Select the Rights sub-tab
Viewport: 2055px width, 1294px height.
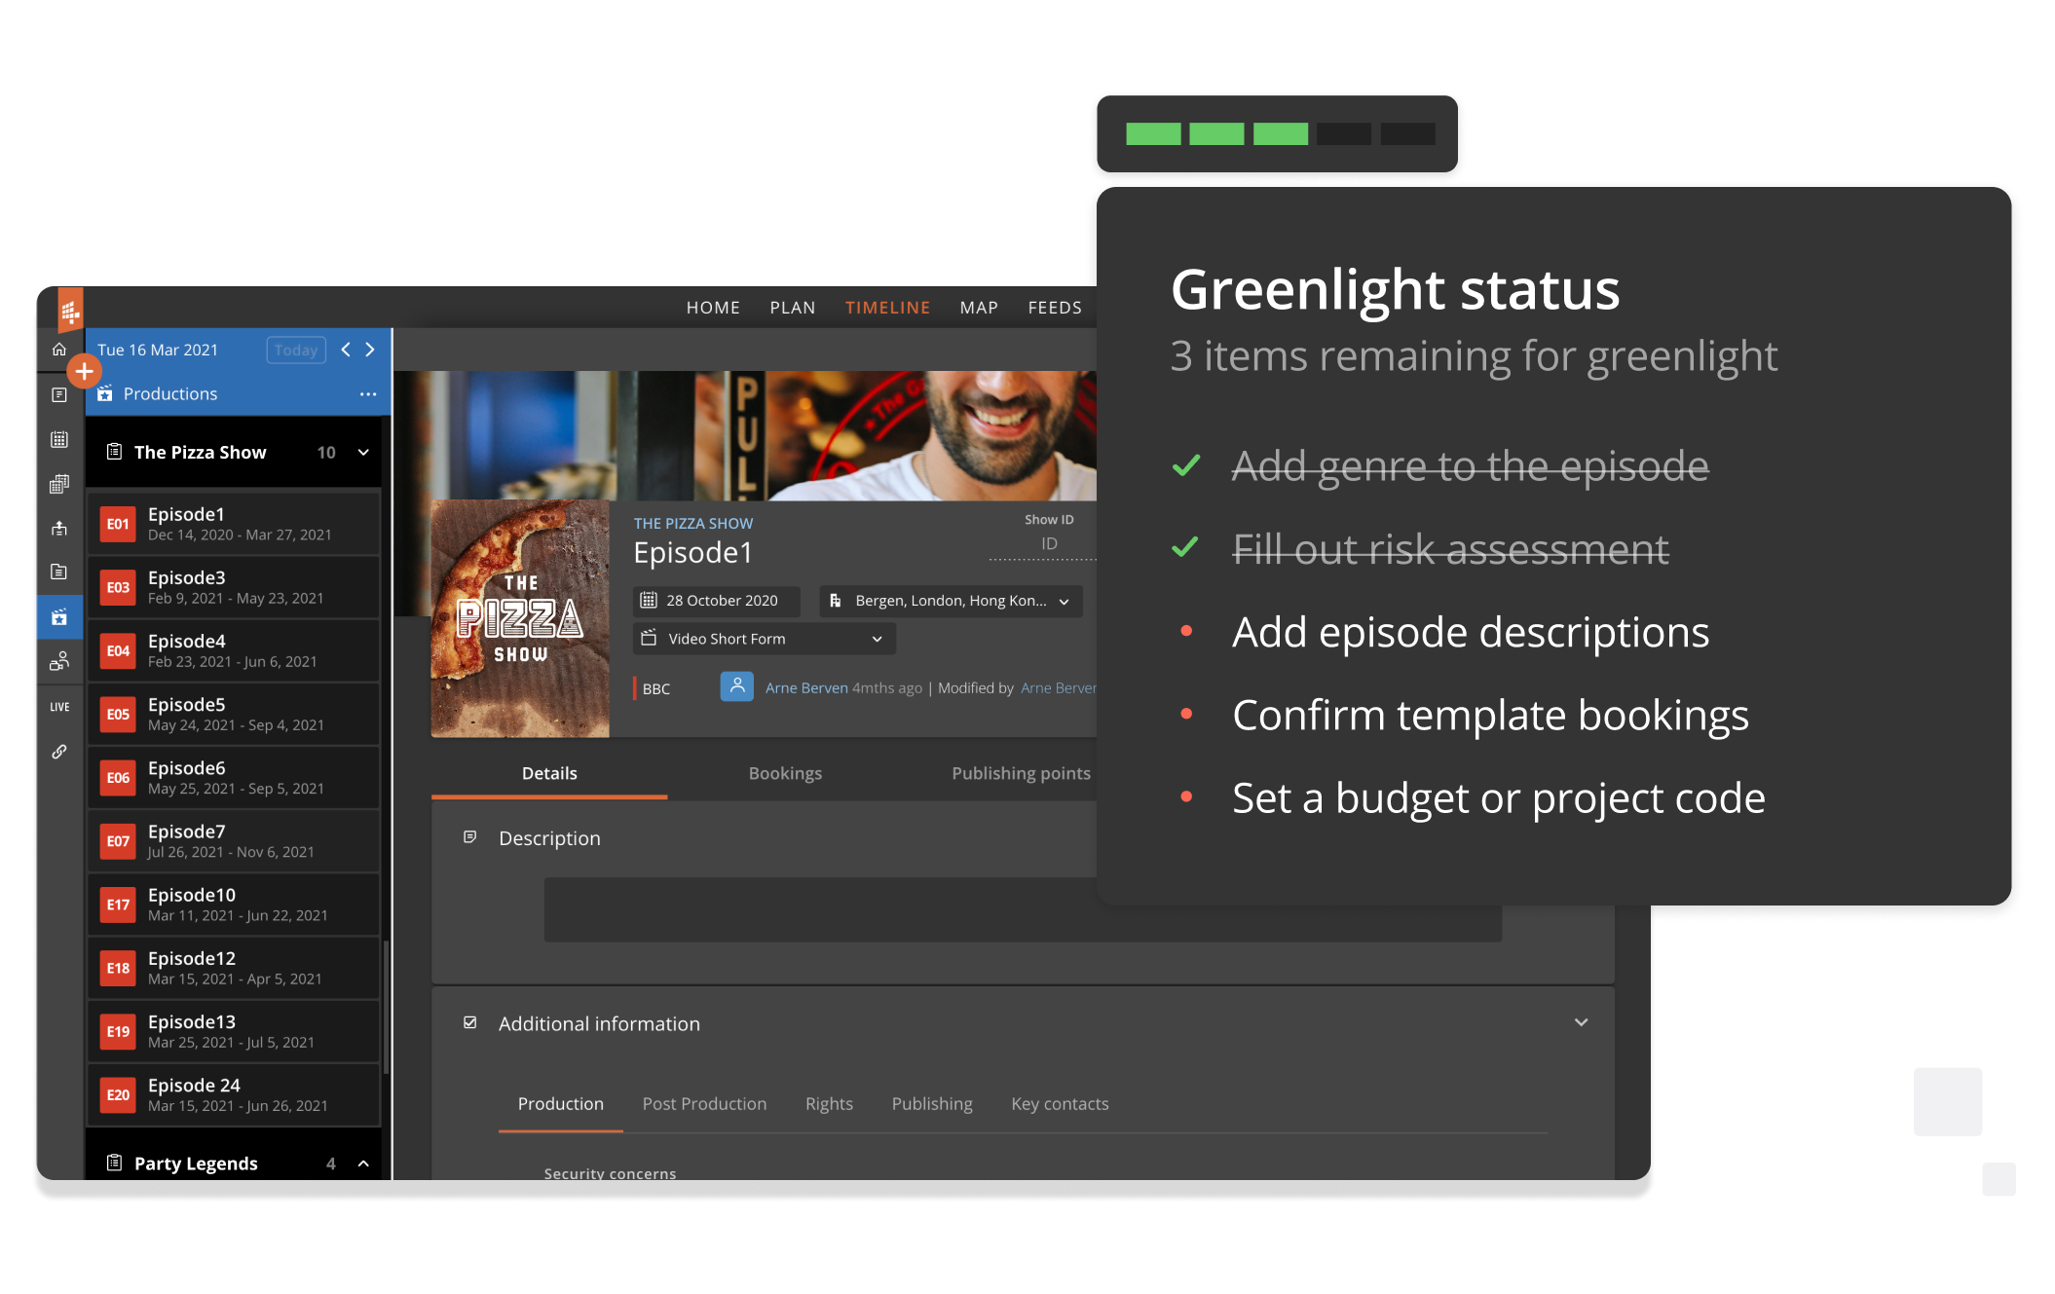point(829,1104)
